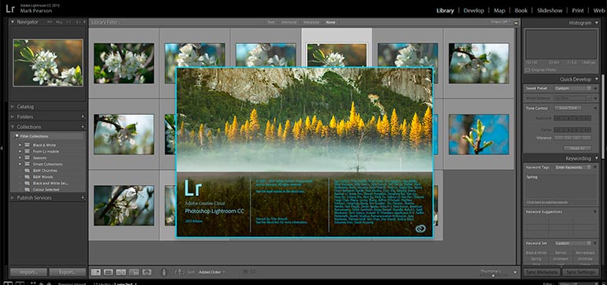Click the Import button

click(x=28, y=272)
